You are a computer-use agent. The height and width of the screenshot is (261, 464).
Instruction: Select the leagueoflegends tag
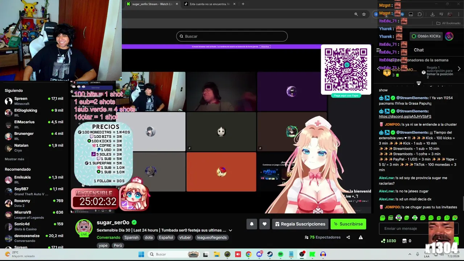212,237
